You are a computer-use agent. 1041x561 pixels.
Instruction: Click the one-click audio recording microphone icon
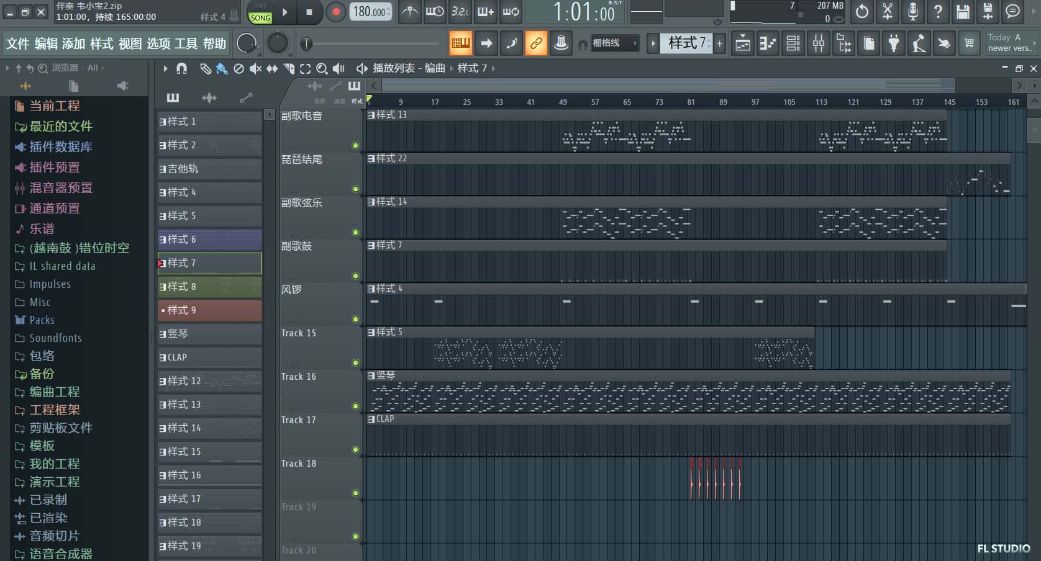913,11
